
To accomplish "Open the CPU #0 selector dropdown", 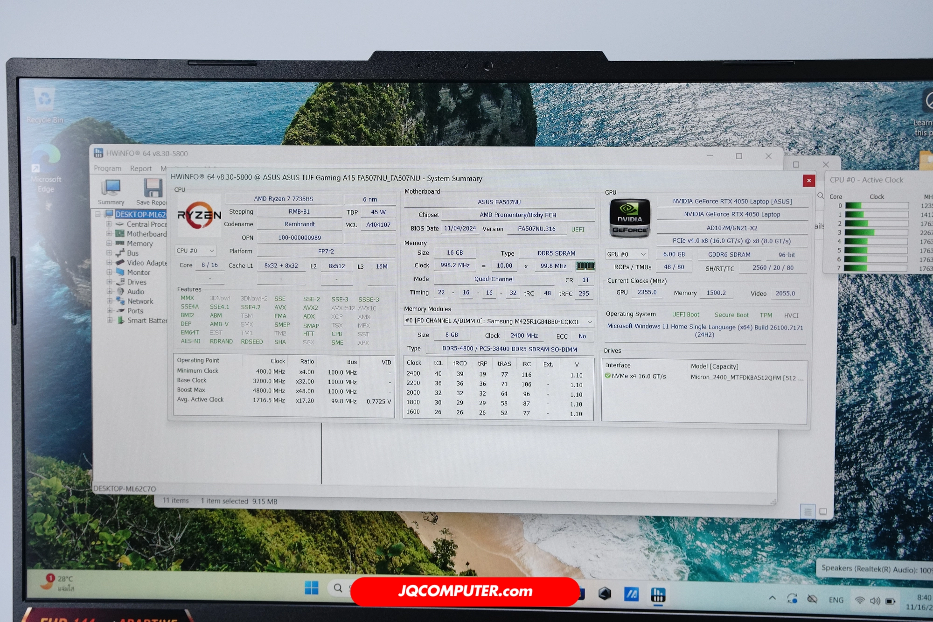I will [212, 251].
